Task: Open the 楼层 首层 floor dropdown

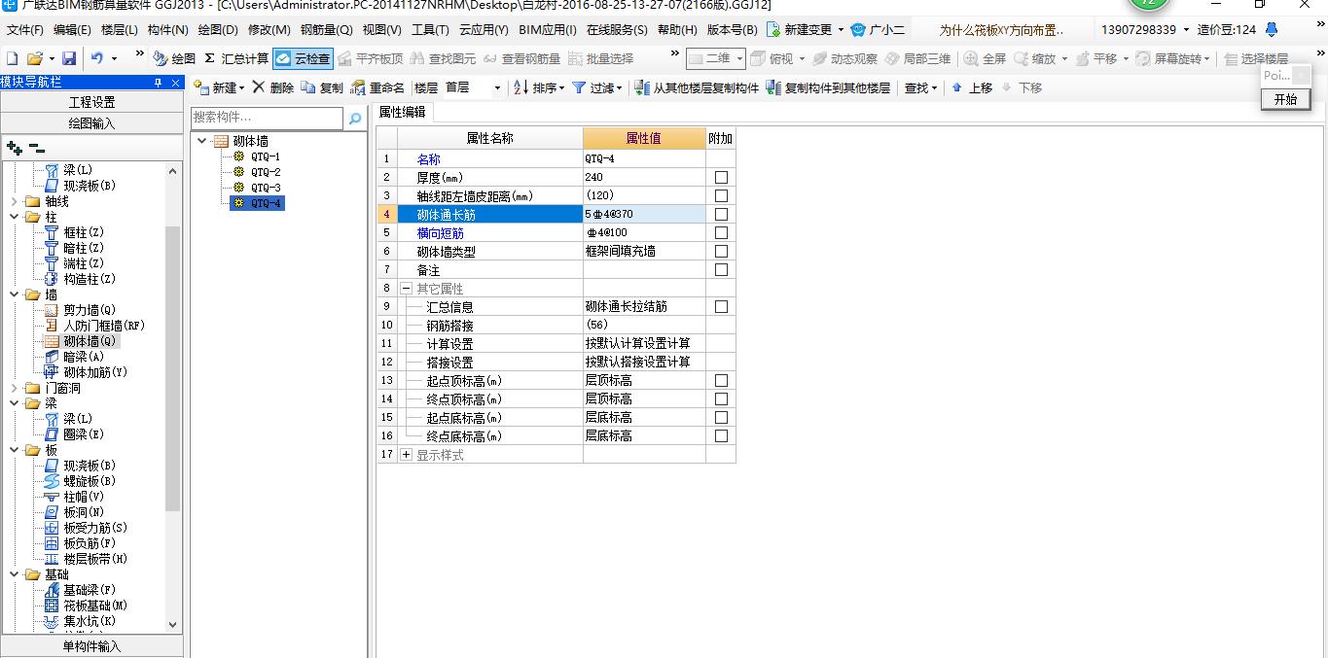Action: 497,87
